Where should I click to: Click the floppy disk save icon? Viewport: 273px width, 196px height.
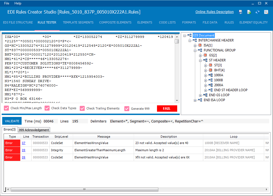coord(240,12)
